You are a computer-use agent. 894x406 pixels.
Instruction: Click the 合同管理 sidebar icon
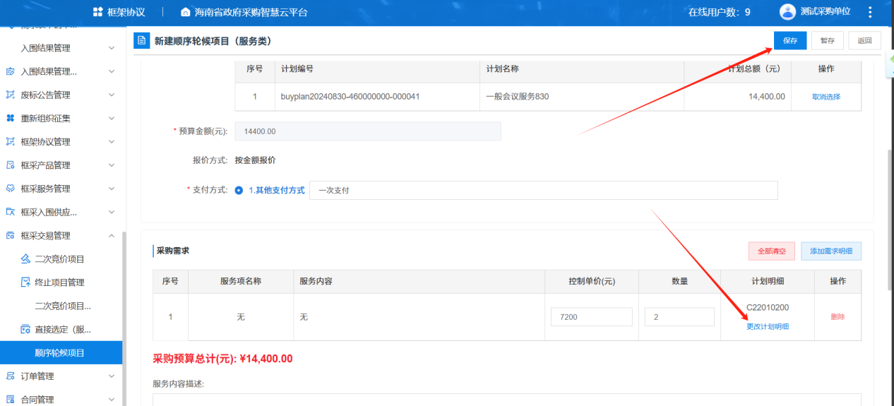(x=11, y=399)
